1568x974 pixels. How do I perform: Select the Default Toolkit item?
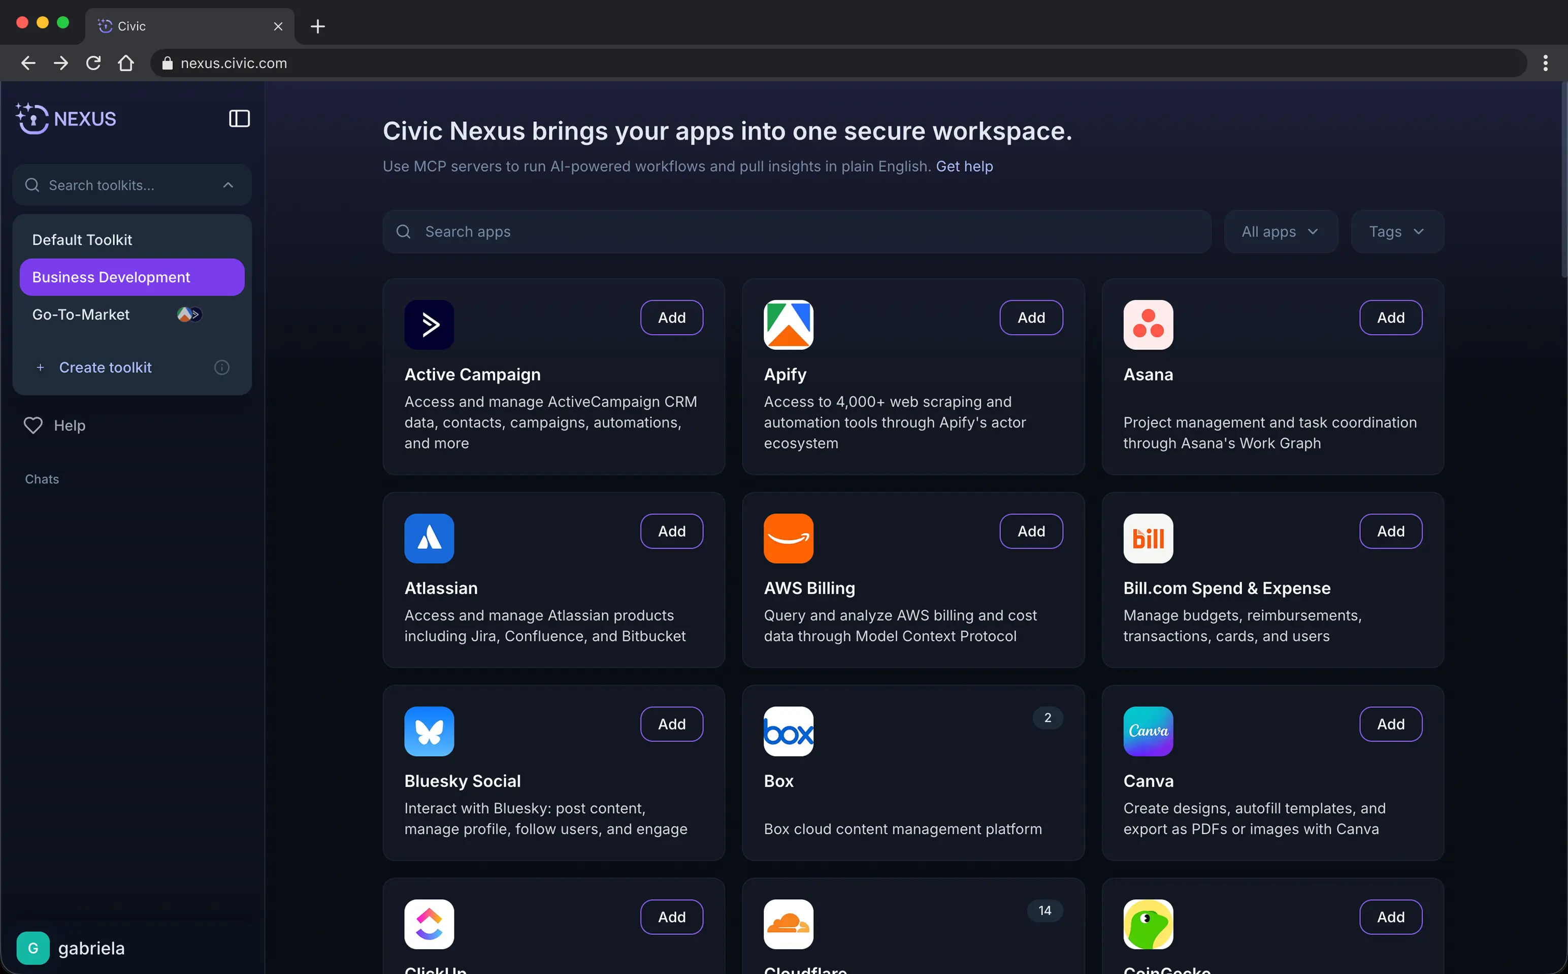[82, 240]
